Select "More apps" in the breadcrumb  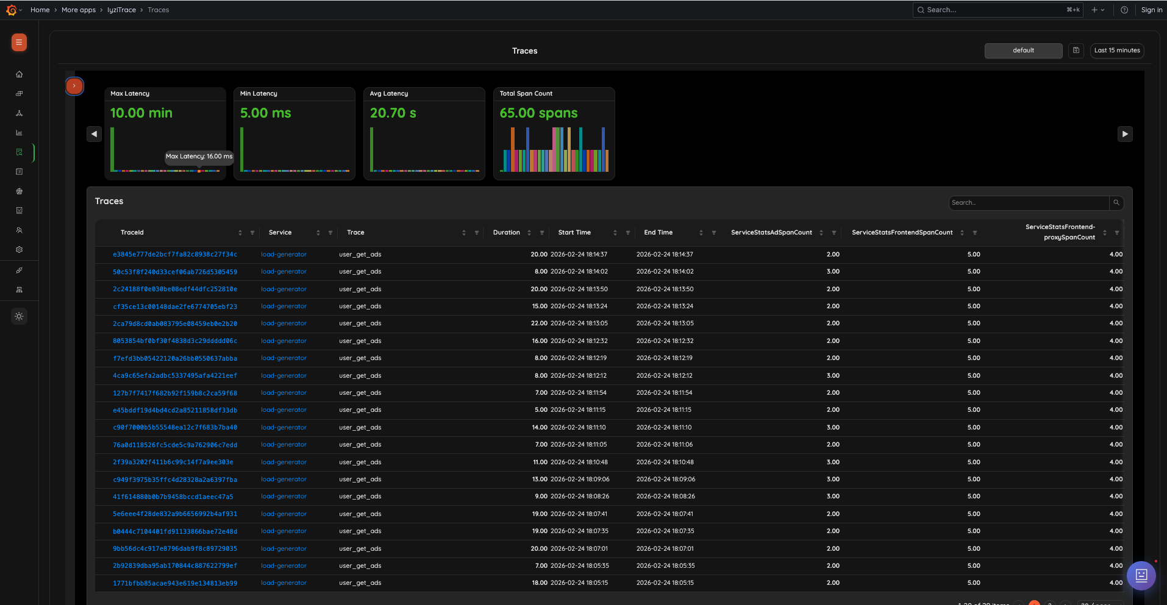click(x=79, y=10)
